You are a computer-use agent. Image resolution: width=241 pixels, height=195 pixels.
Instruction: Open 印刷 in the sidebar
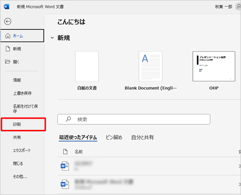(23, 124)
